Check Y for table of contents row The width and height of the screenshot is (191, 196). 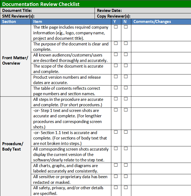pyautogui.click(x=116, y=88)
